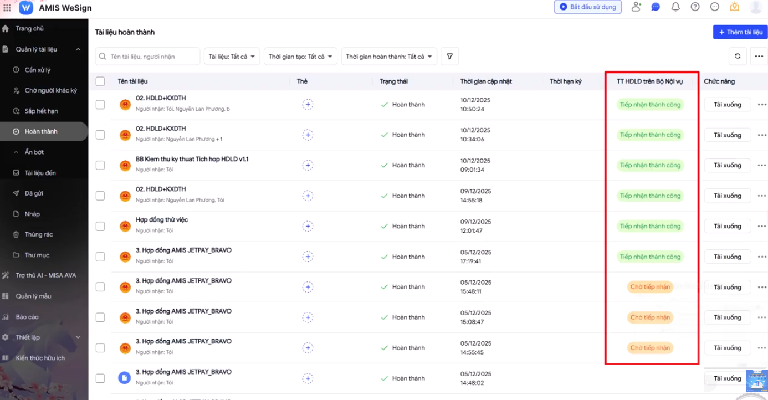
Task: Open the Thời gian tạo filter dropdown
Action: coord(300,57)
